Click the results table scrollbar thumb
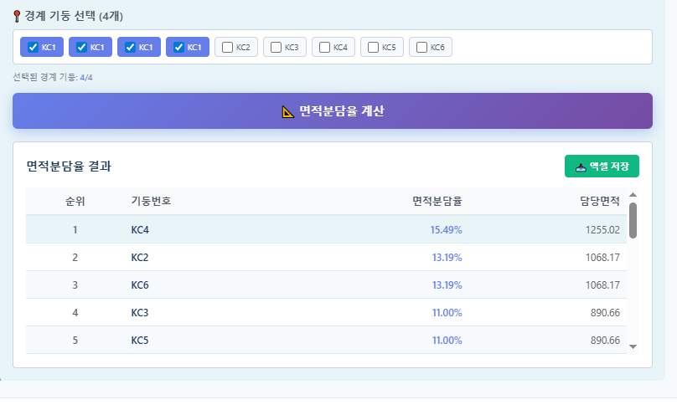The height and width of the screenshot is (405, 677). click(x=633, y=220)
